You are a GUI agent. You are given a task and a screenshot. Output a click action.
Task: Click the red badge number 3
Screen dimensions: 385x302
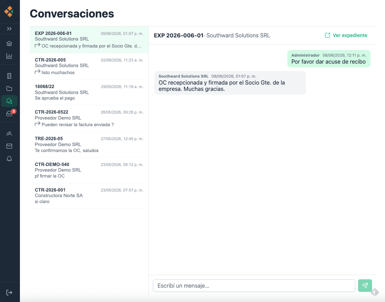pos(14,111)
